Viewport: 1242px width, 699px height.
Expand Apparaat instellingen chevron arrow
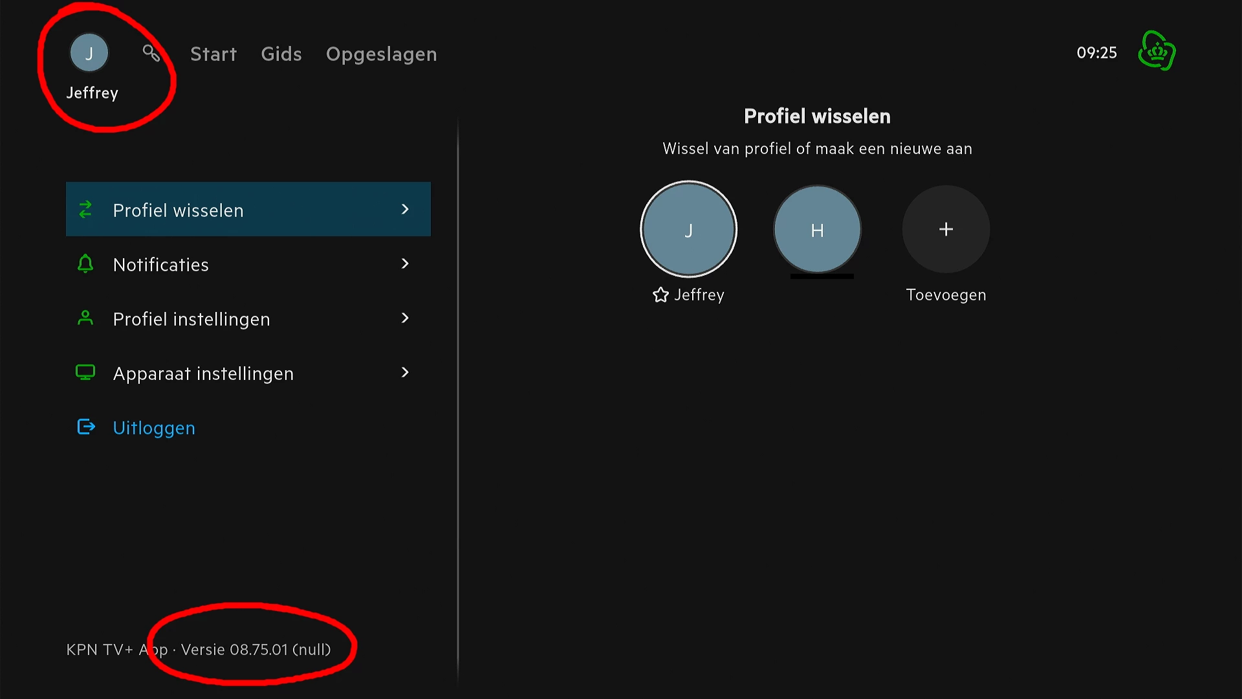[405, 372]
